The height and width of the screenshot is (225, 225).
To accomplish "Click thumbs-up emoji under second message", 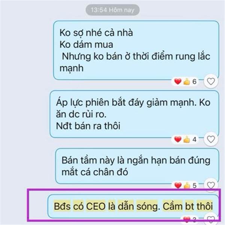I will coord(186,139).
